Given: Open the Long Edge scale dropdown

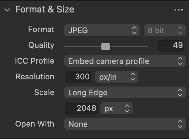Looking at the screenshot, I should pos(125,92).
